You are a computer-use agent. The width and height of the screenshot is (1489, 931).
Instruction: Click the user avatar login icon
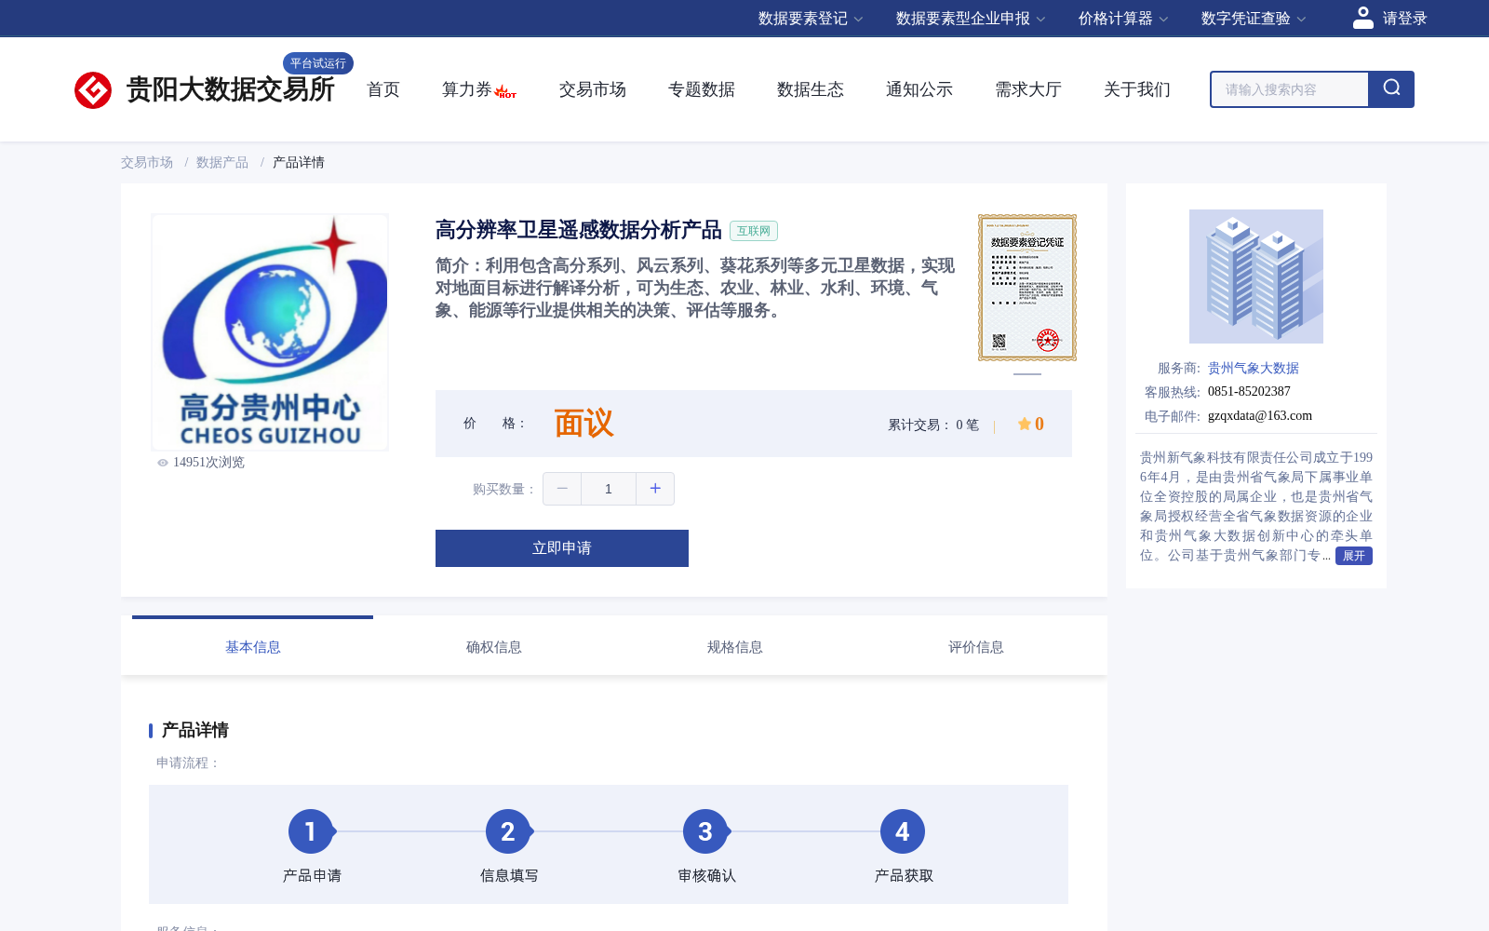[1363, 18]
